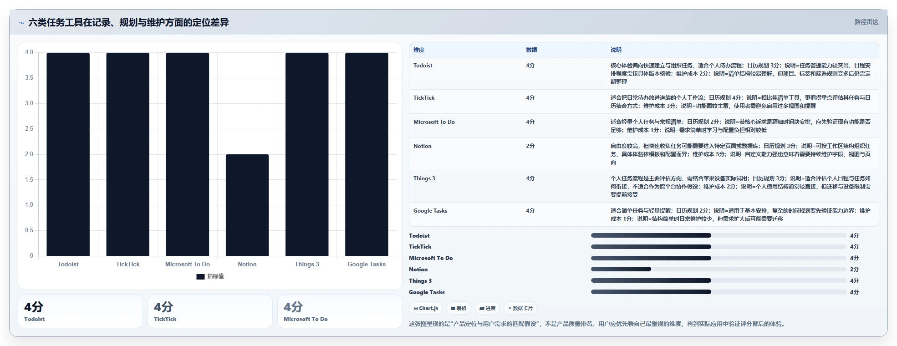Click the 表格 tag chip
This screenshot has width=897, height=346.
[x=459, y=308]
